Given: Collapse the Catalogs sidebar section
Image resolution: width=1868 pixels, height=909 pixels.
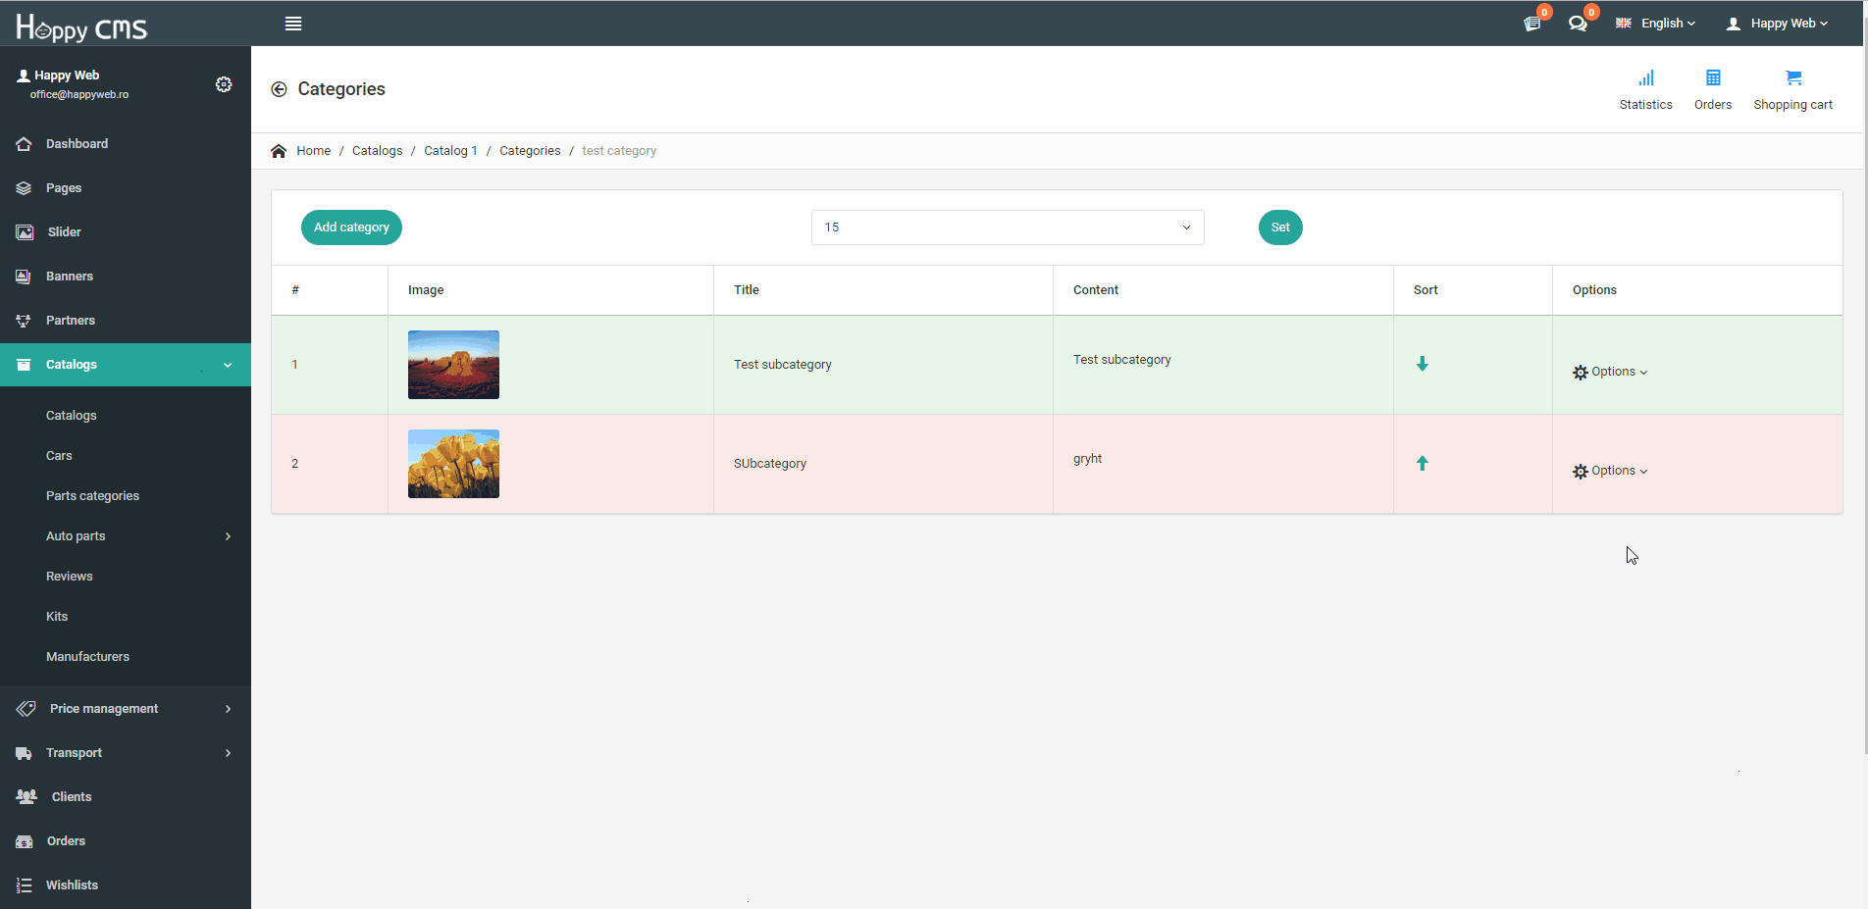Looking at the screenshot, I should [228, 365].
